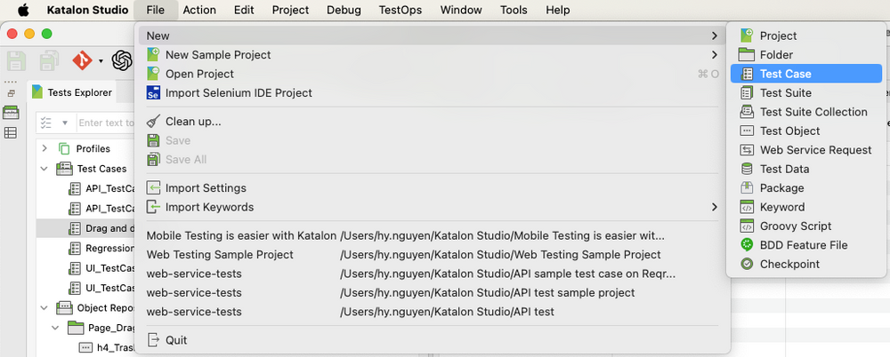Click the Git toolbar icon

[82, 60]
